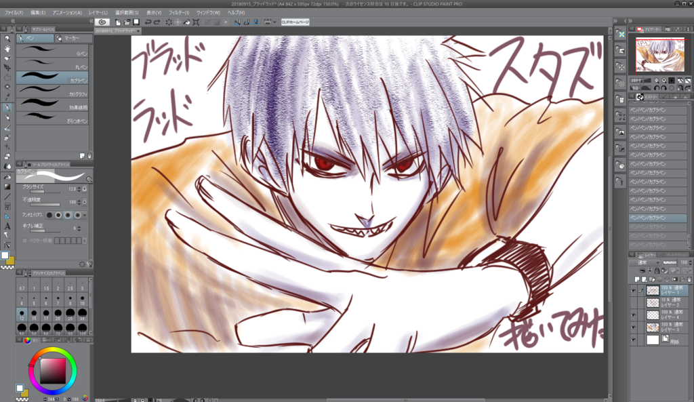Click the CLIPホームページ button
Screen dimensions: 694x402
(295, 22)
